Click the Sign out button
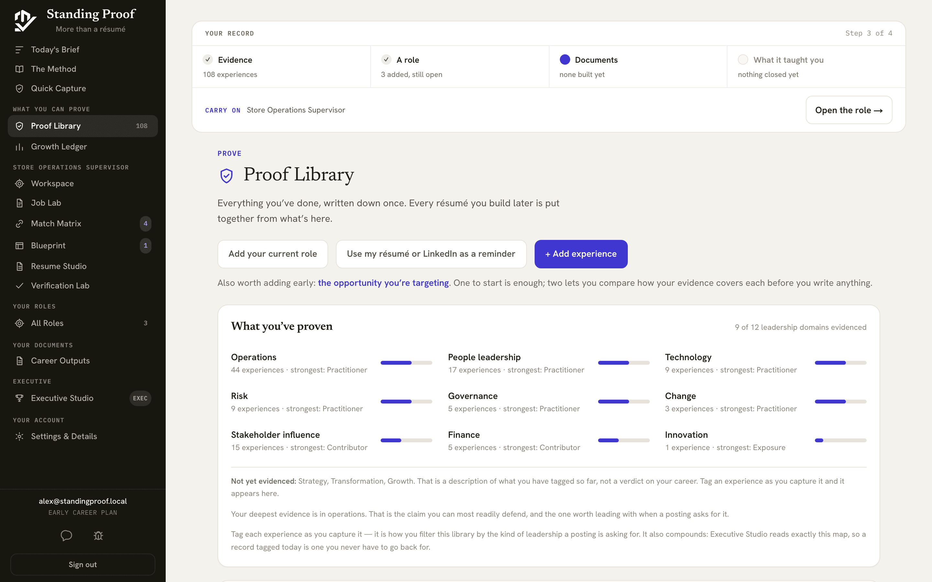 click(83, 564)
